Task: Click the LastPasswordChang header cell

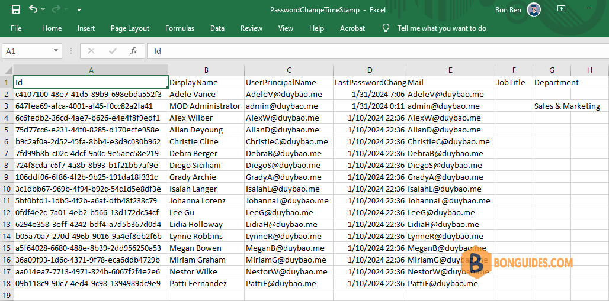Action: point(370,82)
